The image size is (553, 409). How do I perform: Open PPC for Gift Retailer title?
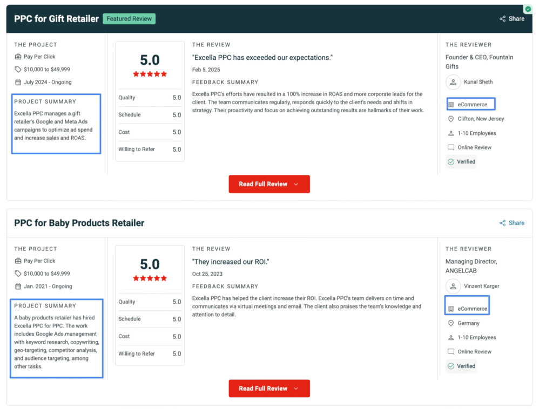point(57,19)
